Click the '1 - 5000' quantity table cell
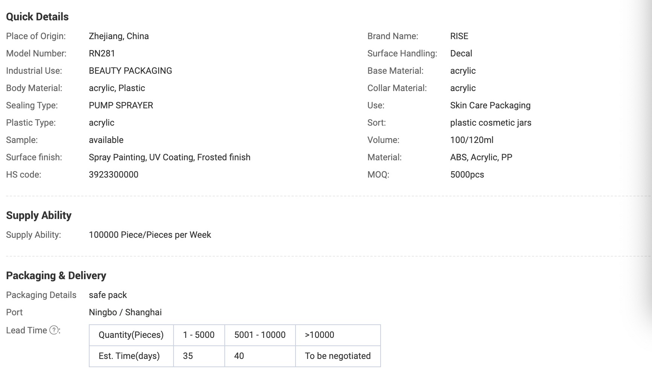This screenshot has height=380, width=652. [x=199, y=335]
